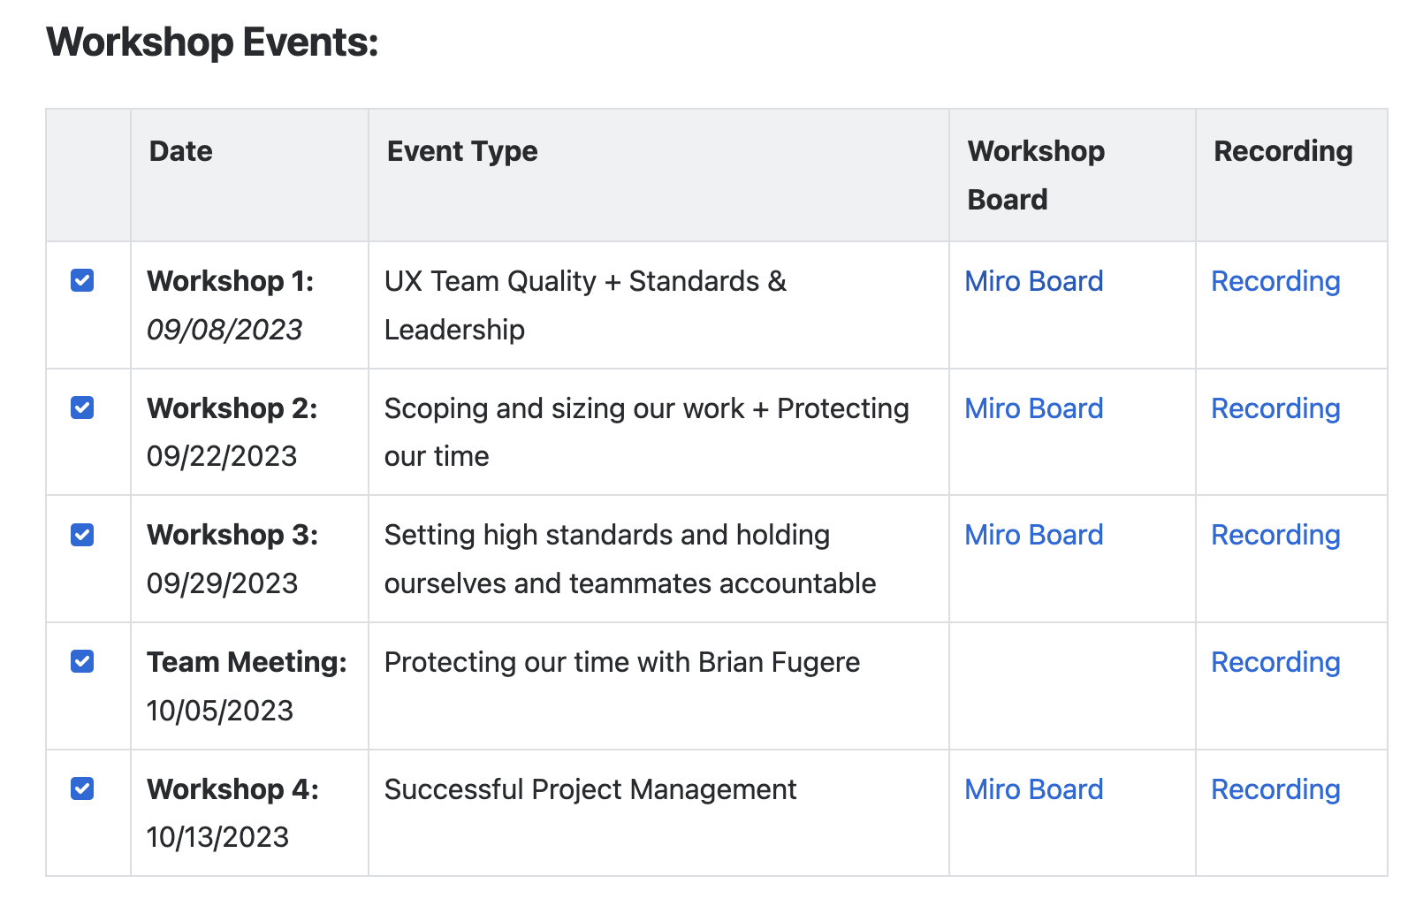This screenshot has width=1423, height=914.
Task: Click the Date column header
Action: (181, 151)
